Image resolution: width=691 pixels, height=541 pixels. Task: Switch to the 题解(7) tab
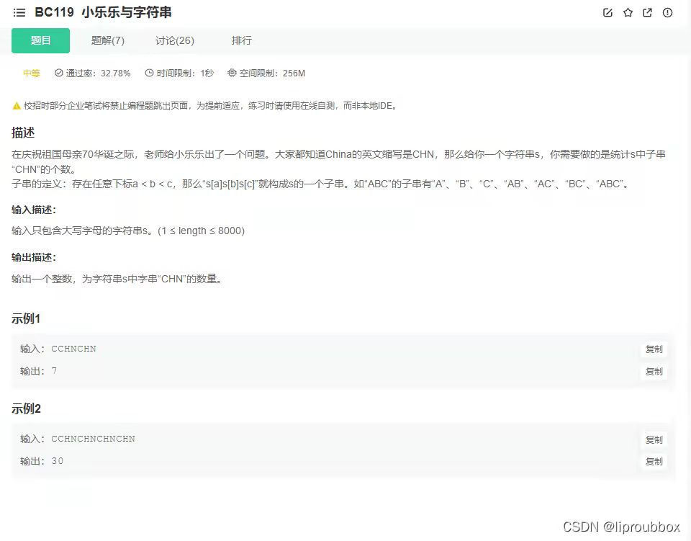108,40
